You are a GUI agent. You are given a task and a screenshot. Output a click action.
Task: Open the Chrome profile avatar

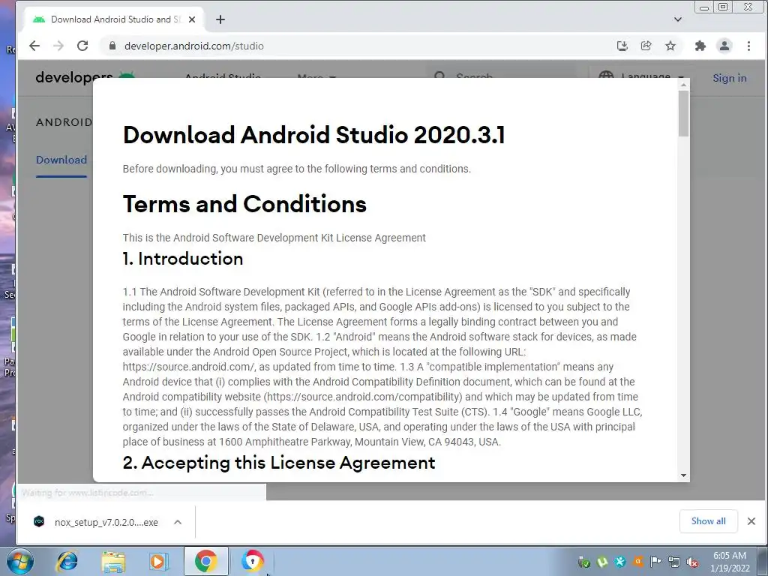(724, 46)
